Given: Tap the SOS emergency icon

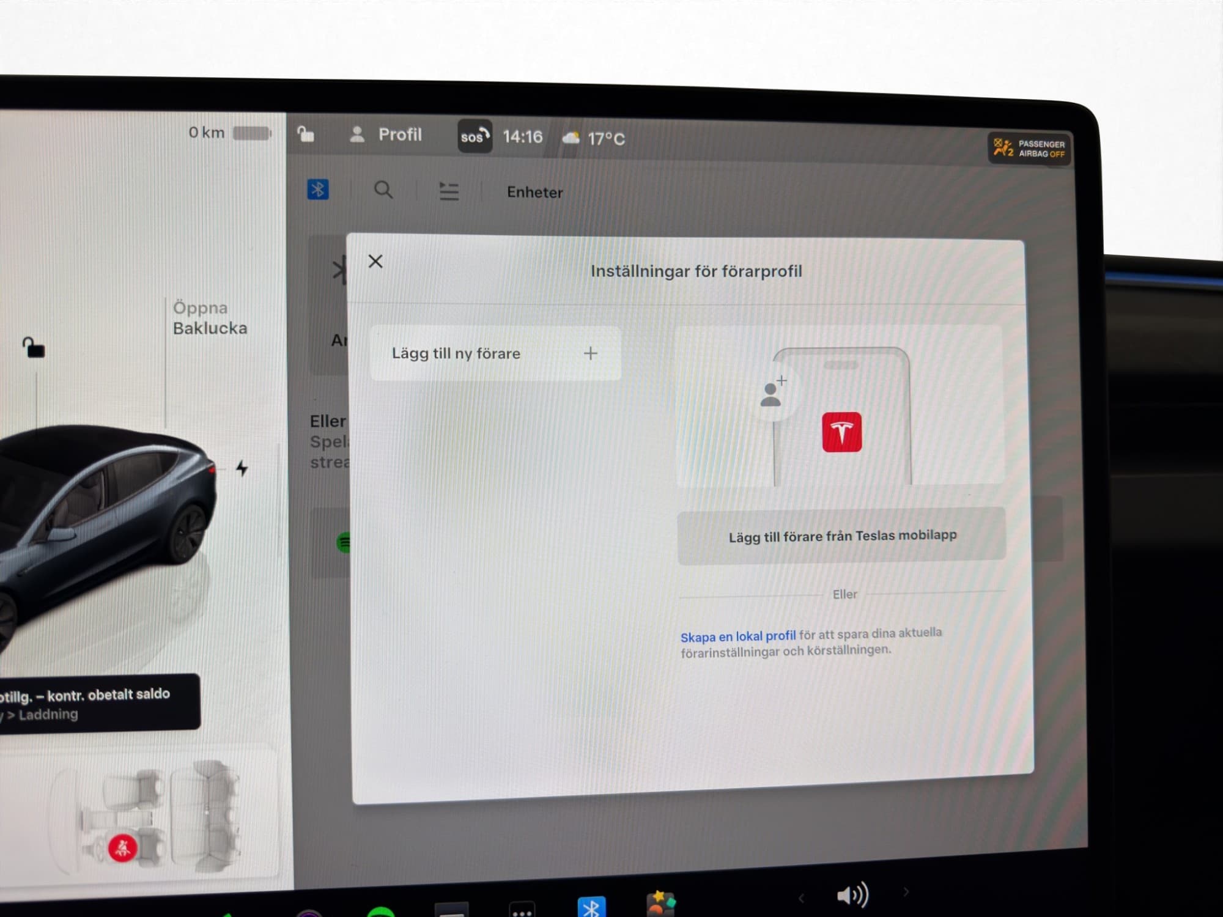Looking at the screenshot, I should [x=475, y=137].
